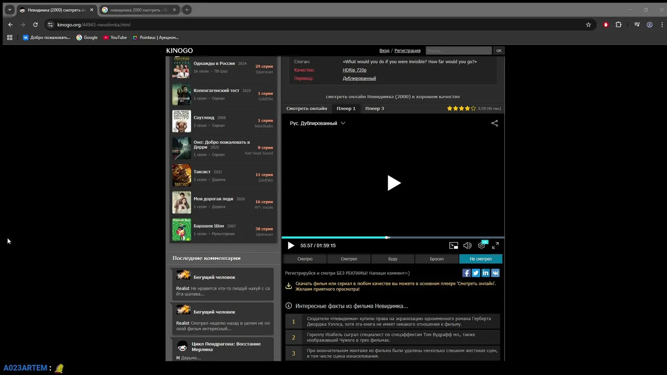This screenshot has height=375, width=667.
Task: Seek on the video progress bar
Action: point(393,238)
